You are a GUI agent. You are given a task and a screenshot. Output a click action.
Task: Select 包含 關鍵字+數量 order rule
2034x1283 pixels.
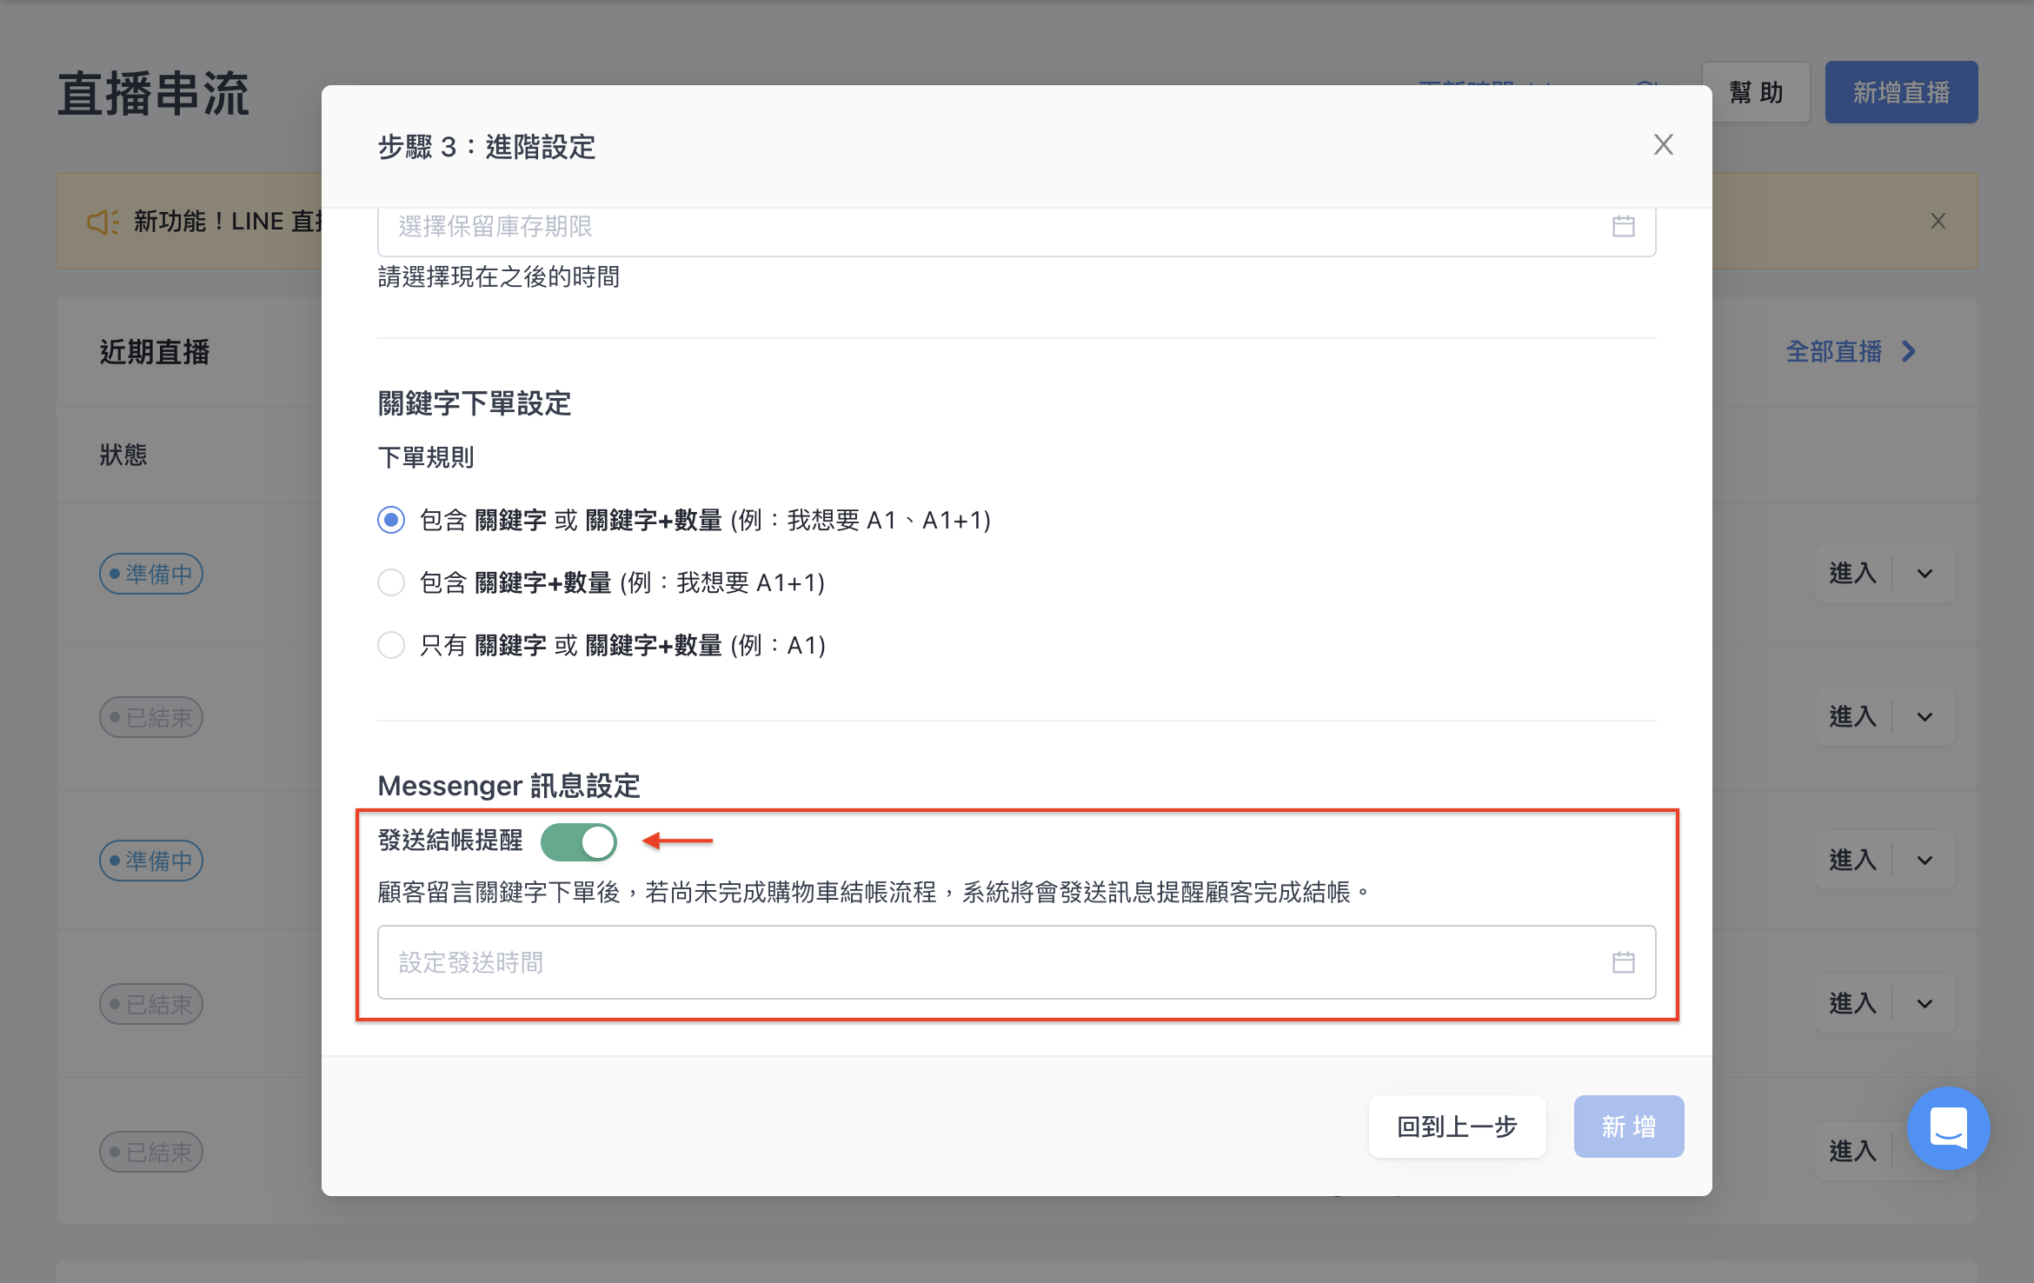(391, 582)
